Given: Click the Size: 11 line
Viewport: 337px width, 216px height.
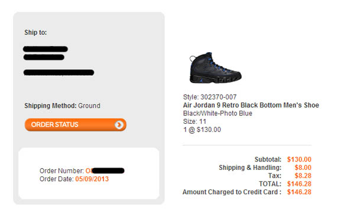Looking at the screenshot, I should pos(195,121).
